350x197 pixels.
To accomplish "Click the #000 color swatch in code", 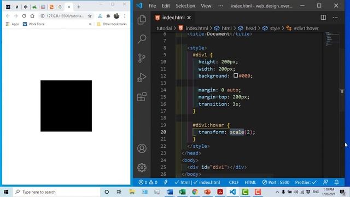I will pyautogui.click(x=236, y=76).
